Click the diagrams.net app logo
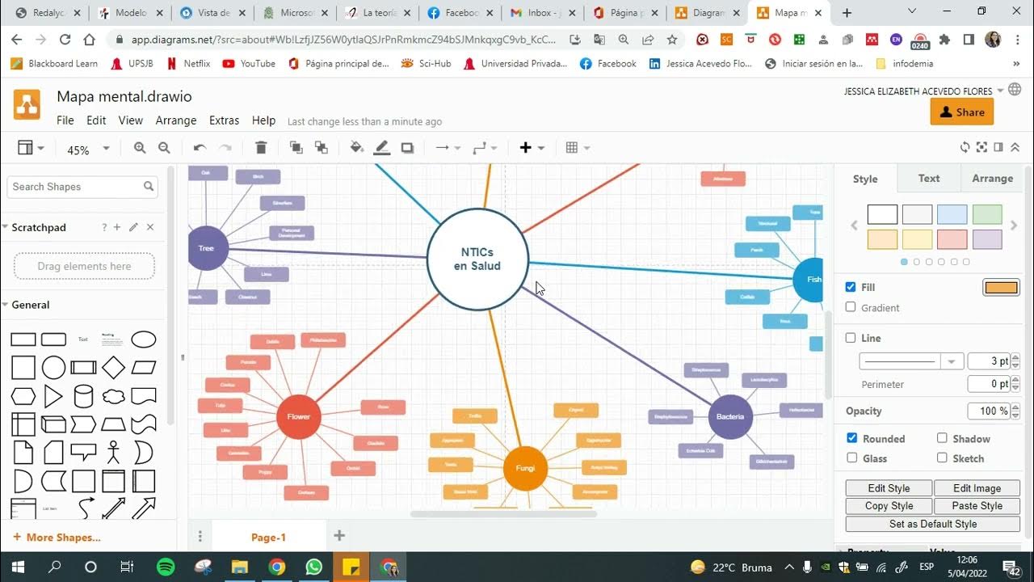 pos(27,105)
